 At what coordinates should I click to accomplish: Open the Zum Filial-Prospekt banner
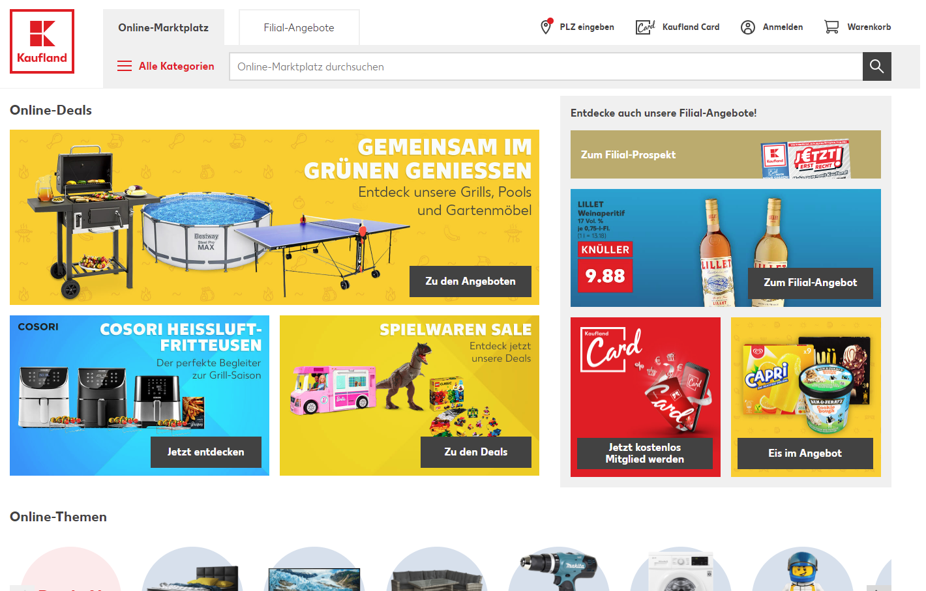point(726,154)
